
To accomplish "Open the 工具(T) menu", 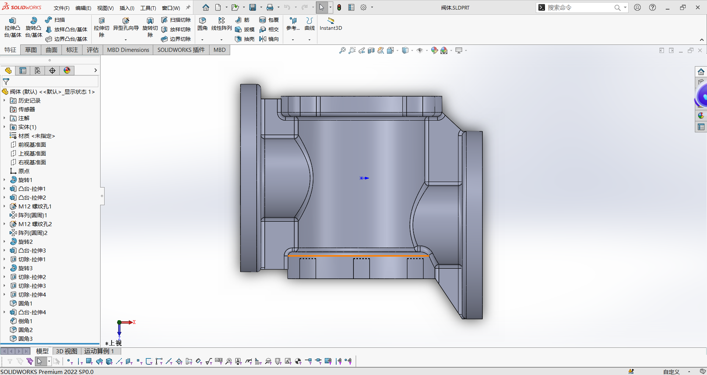I will [x=148, y=8].
